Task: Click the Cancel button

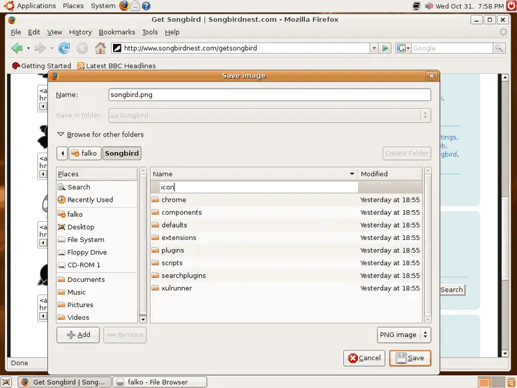Action: click(364, 358)
